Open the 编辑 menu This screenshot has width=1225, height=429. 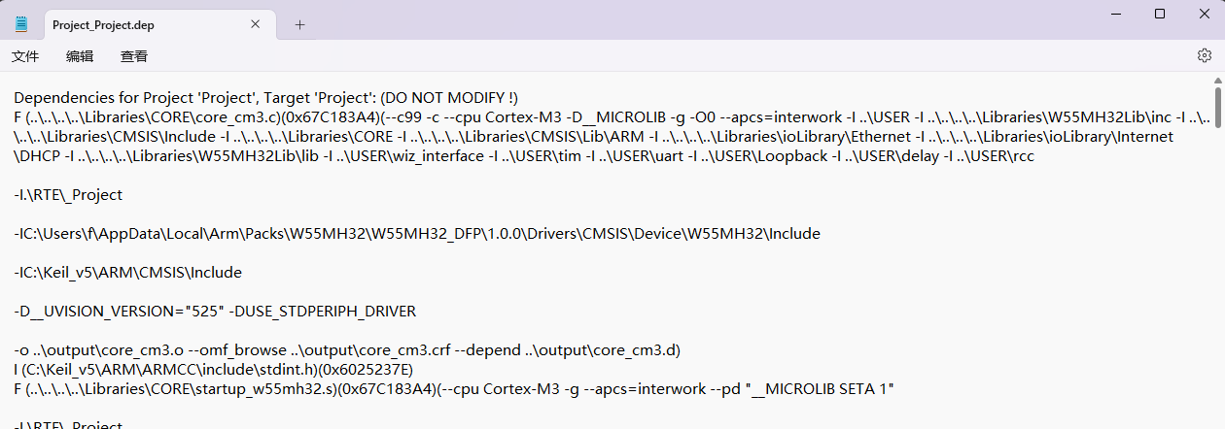click(x=80, y=56)
